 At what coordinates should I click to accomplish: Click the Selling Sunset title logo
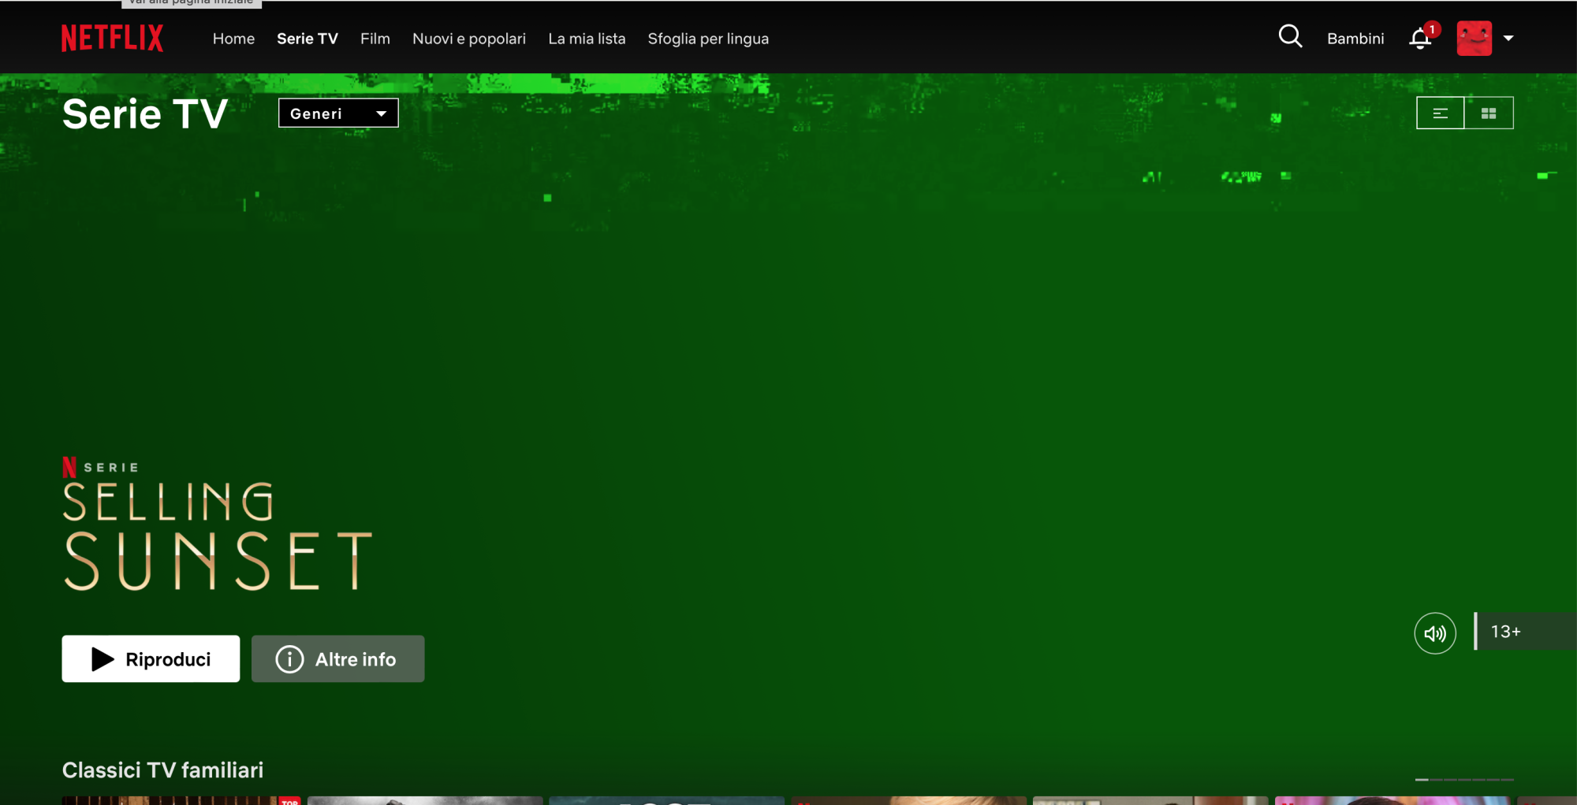[x=217, y=536]
